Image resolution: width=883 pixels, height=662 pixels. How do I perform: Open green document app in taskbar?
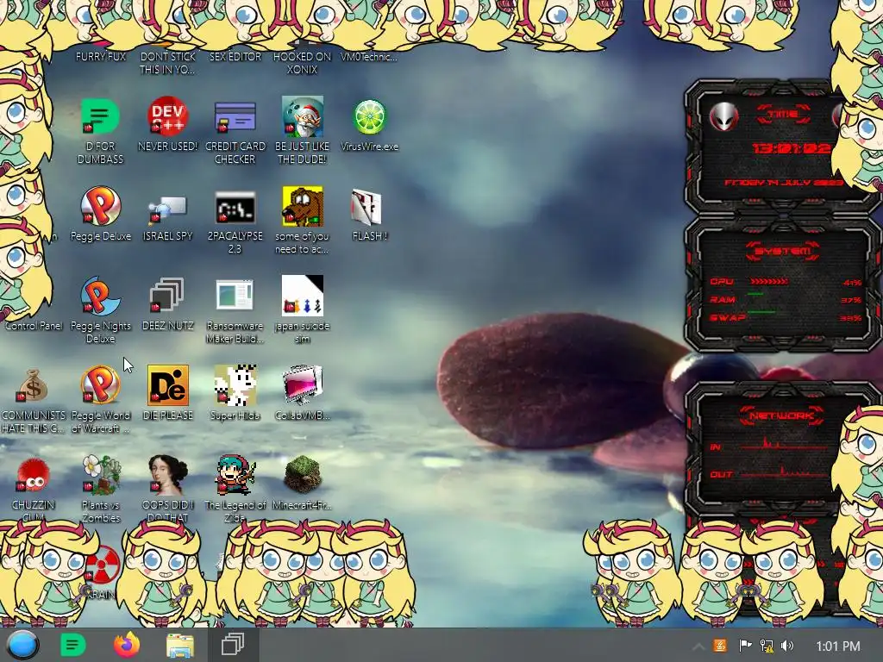point(72,645)
